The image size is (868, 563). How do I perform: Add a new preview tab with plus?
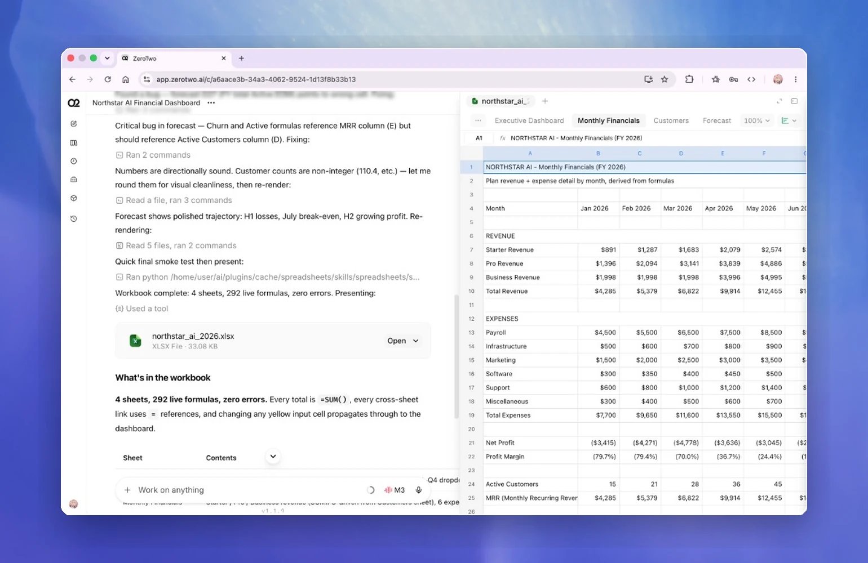pos(545,101)
